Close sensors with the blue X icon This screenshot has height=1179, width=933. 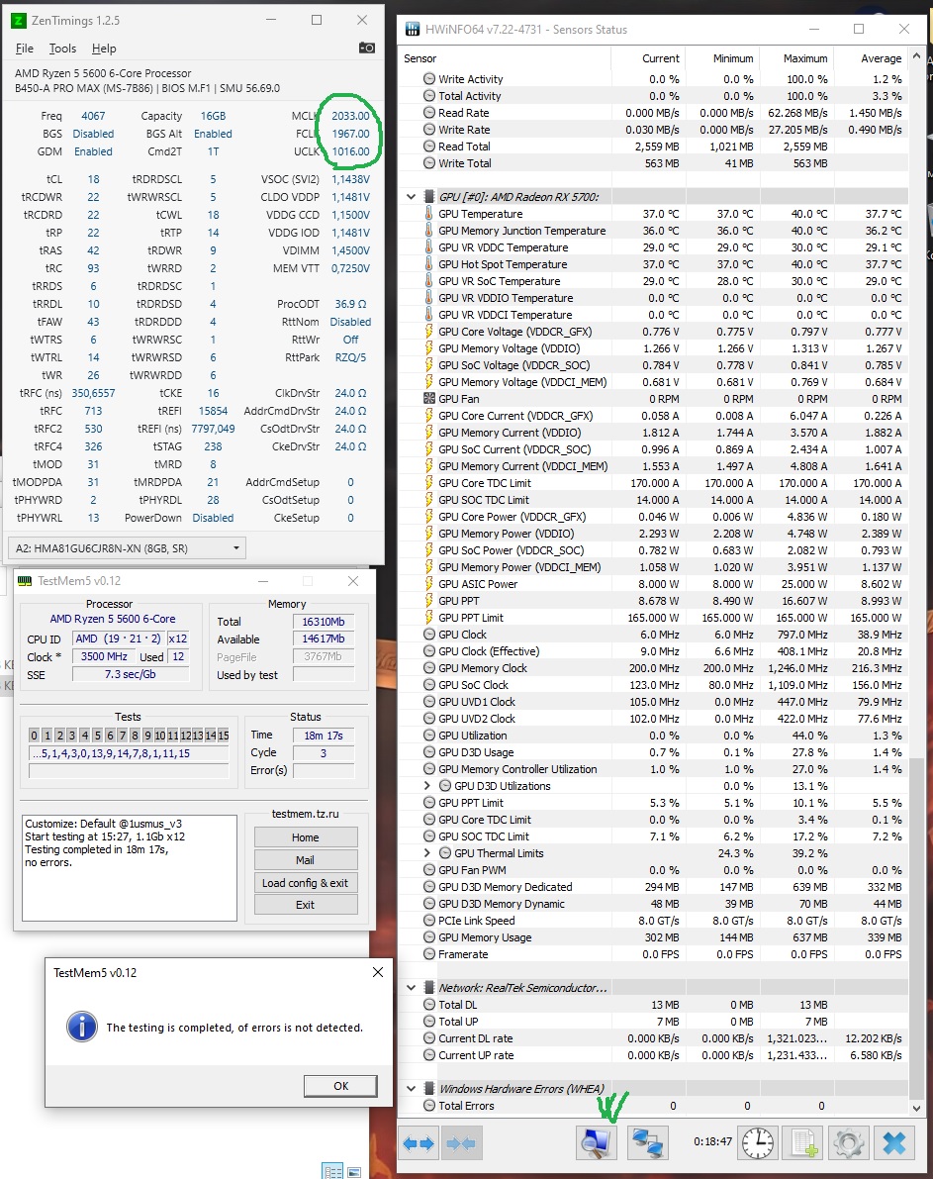click(893, 1143)
